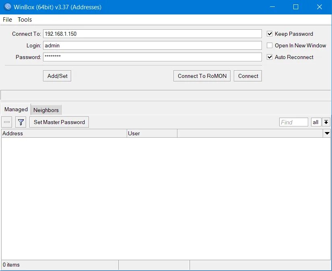332x271 pixels.
Task: Click the WinBox logo icon in the title bar
Action: [8, 7]
